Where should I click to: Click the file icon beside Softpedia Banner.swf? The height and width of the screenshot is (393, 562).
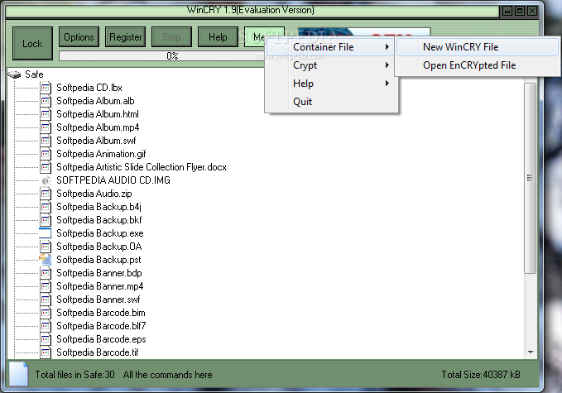(x=46, y=300)
